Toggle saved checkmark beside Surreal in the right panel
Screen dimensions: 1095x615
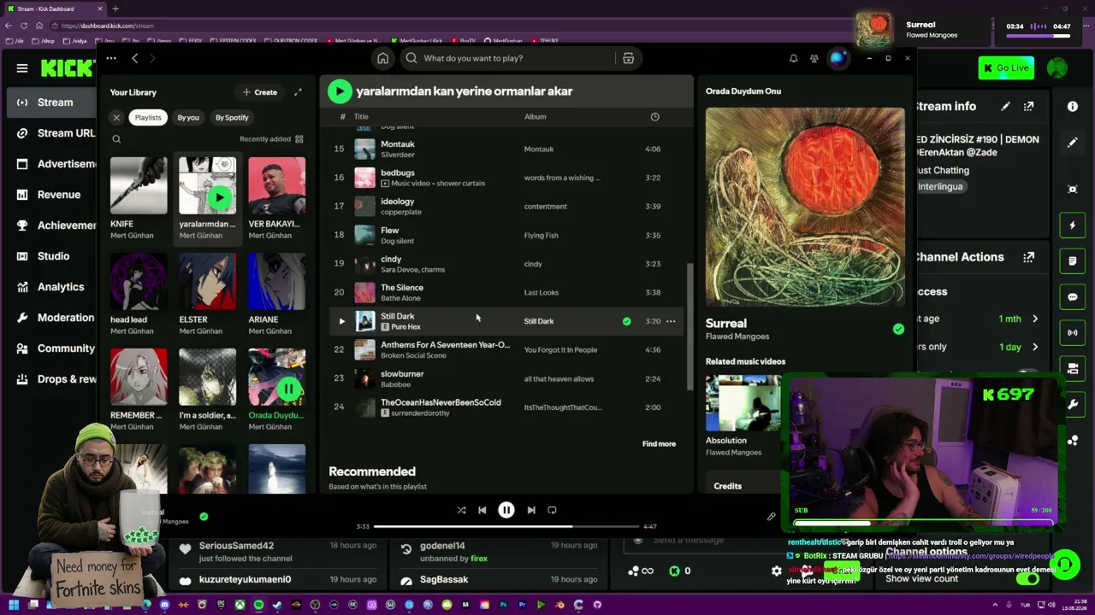[898, 329]
